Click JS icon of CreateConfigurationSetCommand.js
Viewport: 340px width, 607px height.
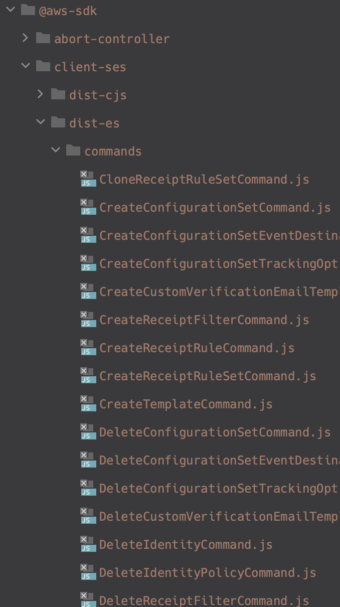point(88,207)
